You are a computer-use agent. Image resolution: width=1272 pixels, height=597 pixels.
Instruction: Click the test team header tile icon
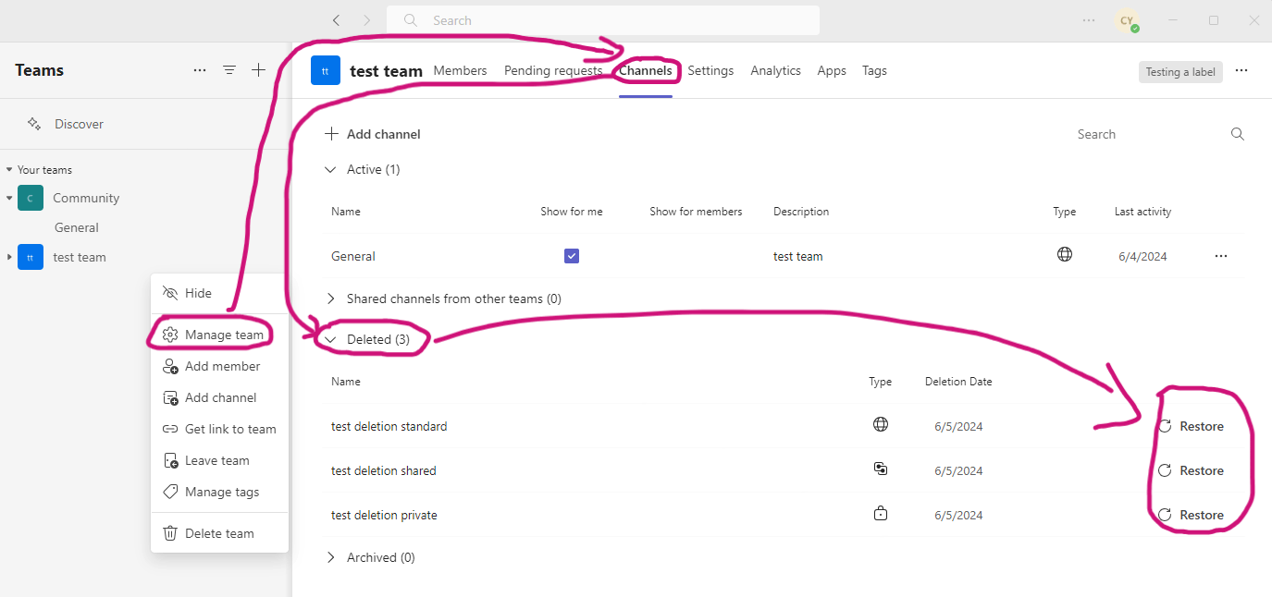coord(326,70)
